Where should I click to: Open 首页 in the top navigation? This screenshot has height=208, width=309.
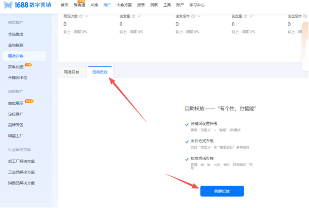(65, 5)
